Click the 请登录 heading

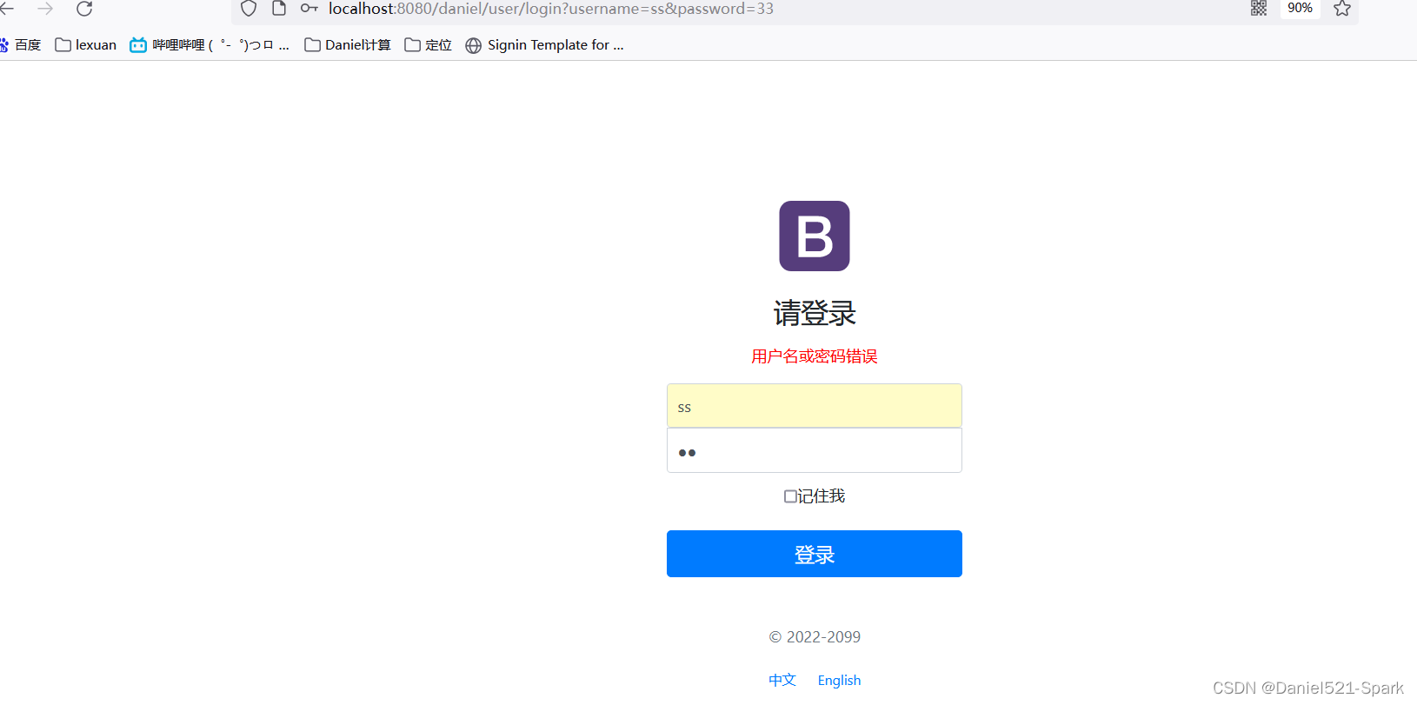click(815, 313)
